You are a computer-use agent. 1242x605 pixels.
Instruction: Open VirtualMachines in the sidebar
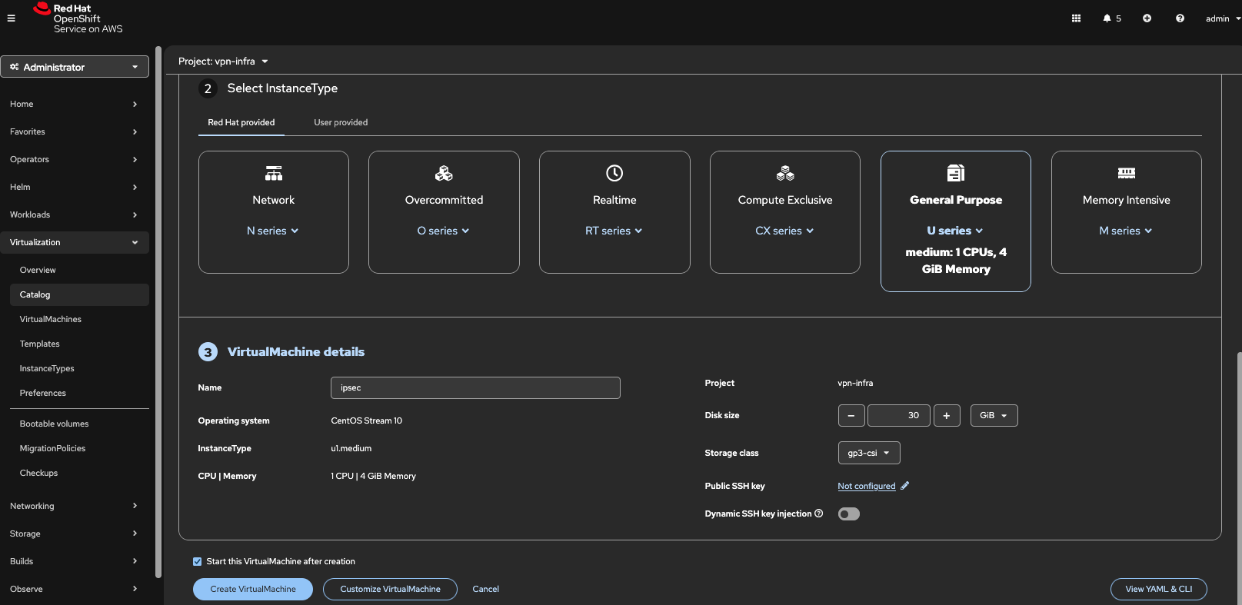(x=51, y=319)
